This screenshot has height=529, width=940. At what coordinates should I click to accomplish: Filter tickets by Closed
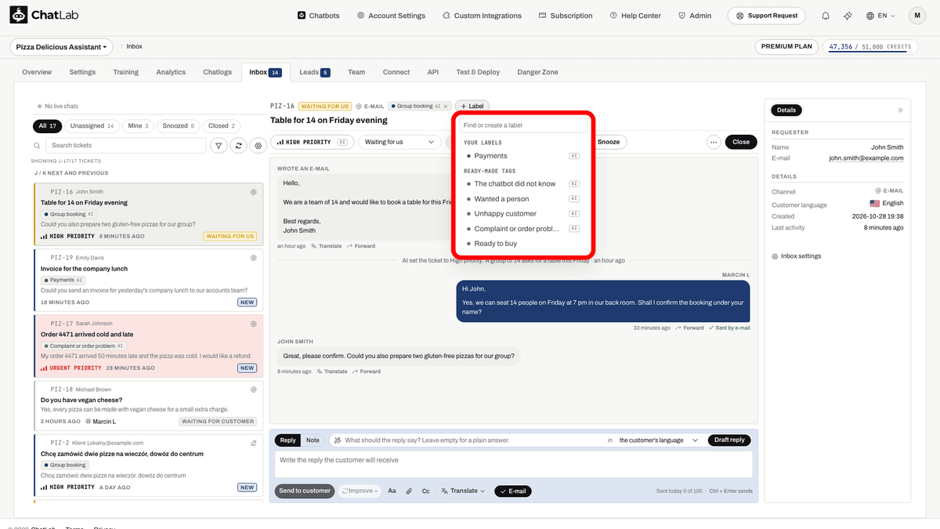[x=222, y=125]
